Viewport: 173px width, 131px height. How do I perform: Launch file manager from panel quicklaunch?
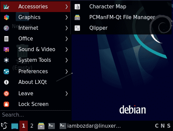click(41, 126)
